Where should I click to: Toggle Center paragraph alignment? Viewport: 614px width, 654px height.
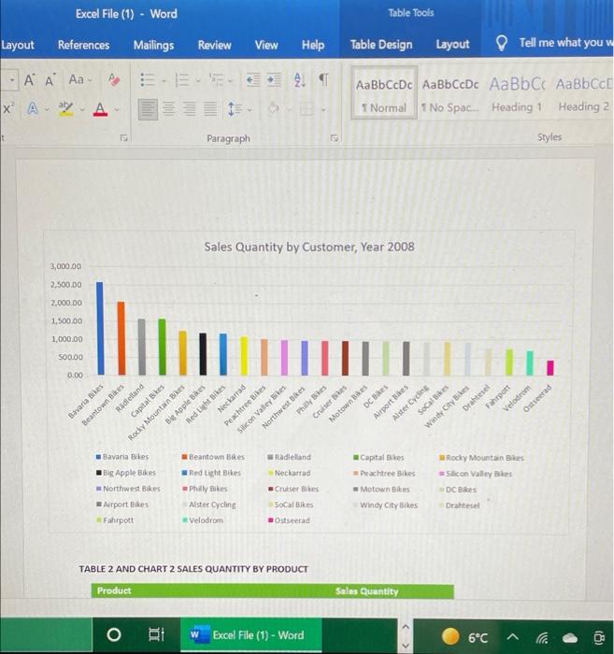(168, 109)
